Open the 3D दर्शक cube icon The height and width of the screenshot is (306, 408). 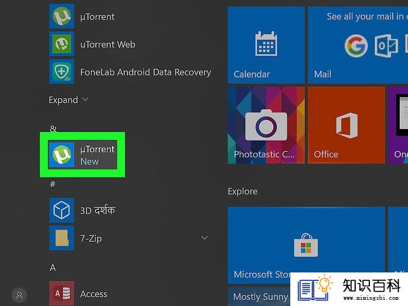62,210
